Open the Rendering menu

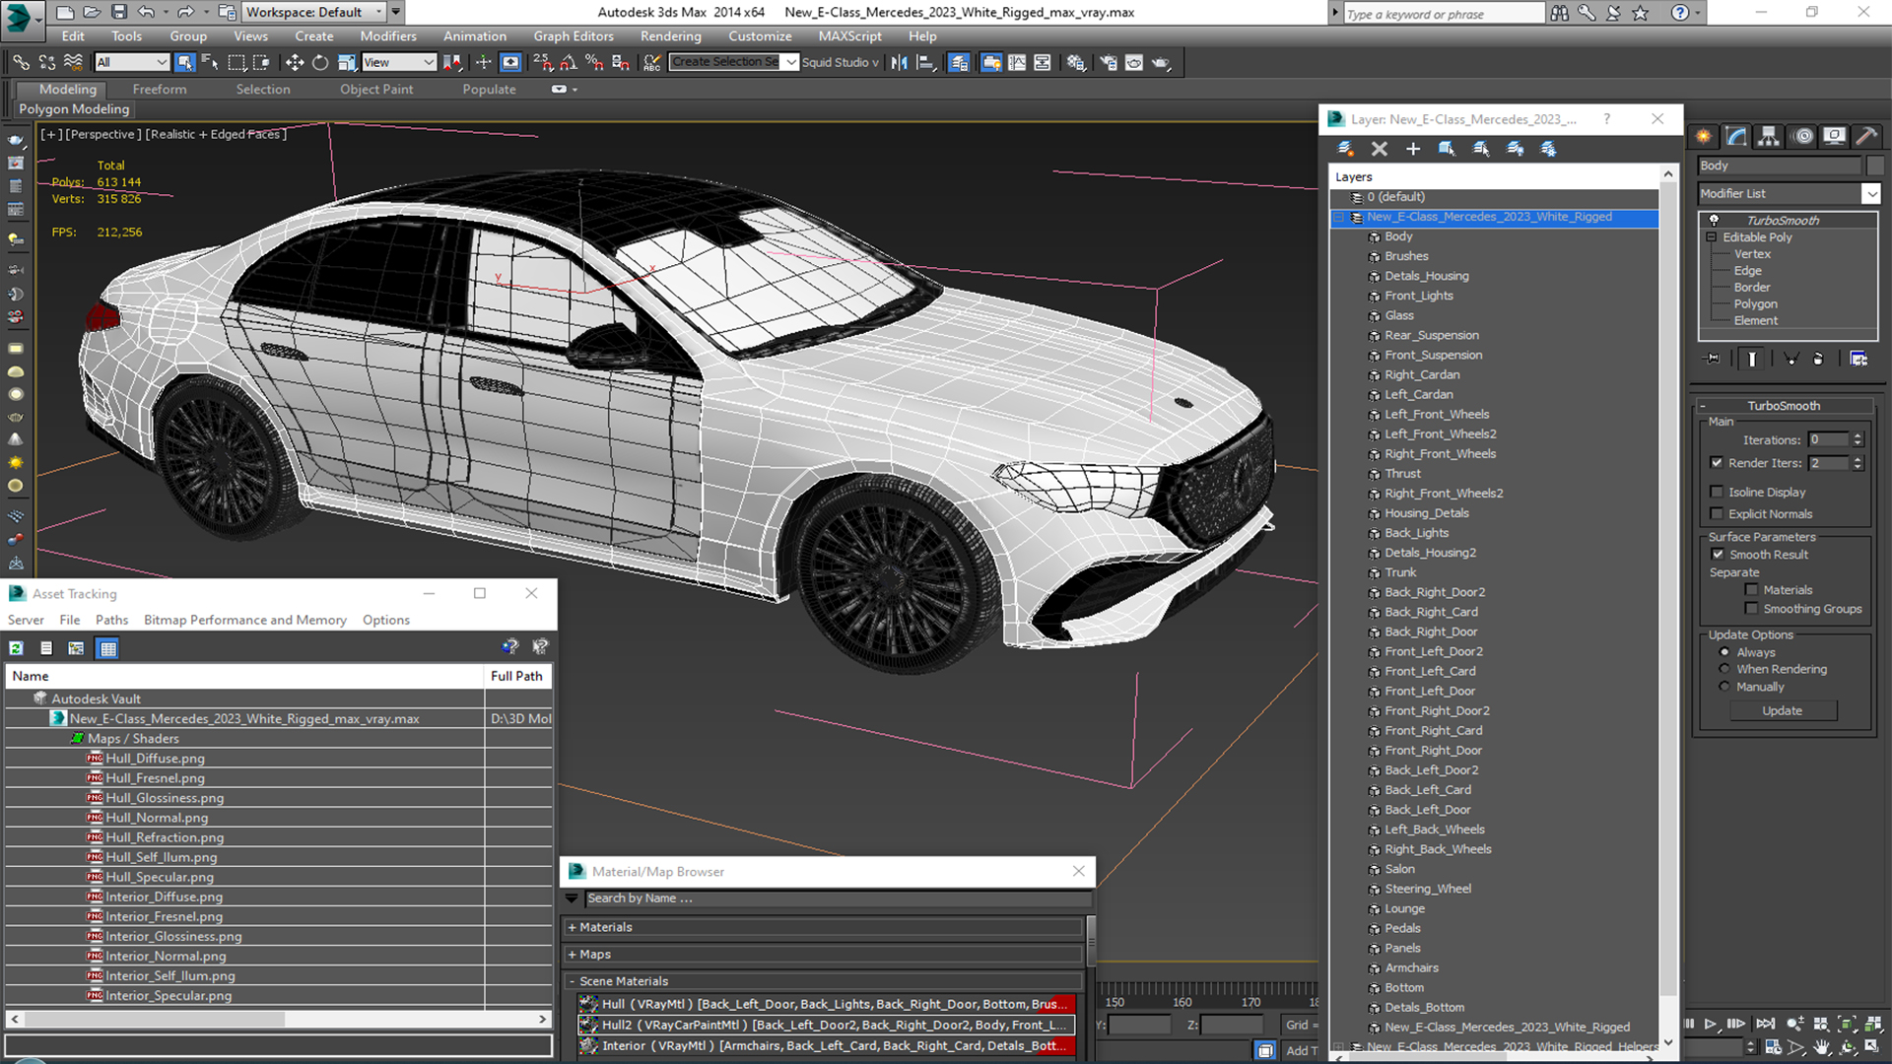[670, 36]
